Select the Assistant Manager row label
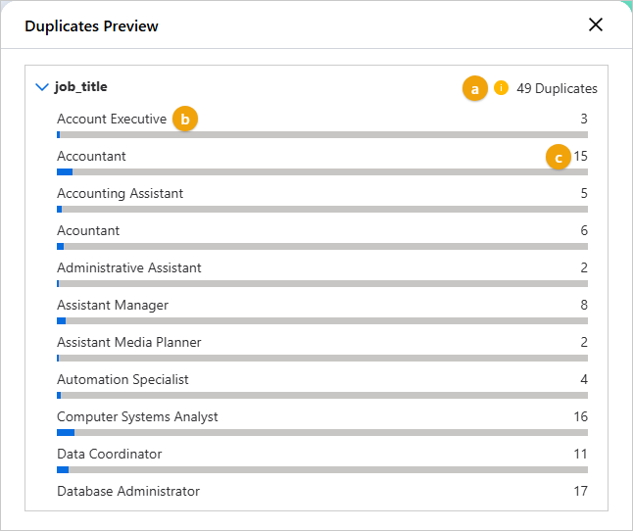The height and width of the screenshot is (531, 633). [x=113, y=306]
